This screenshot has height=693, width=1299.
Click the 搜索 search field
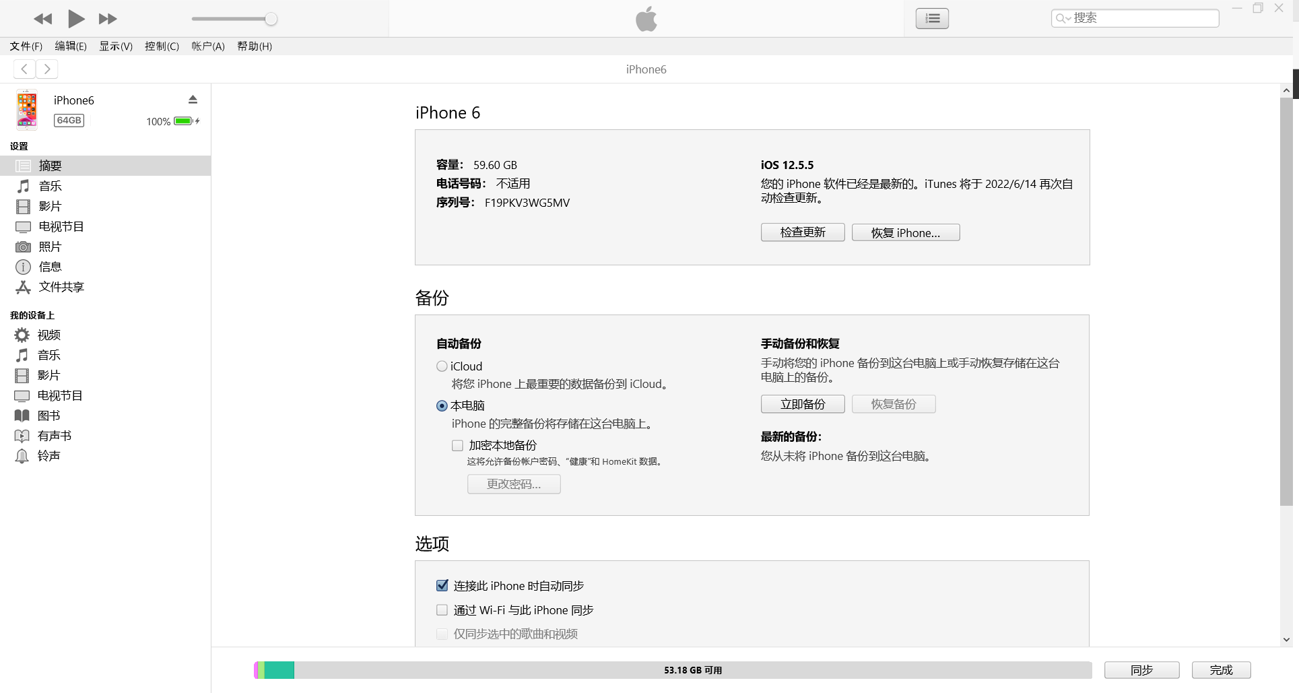pos(1135,18)
